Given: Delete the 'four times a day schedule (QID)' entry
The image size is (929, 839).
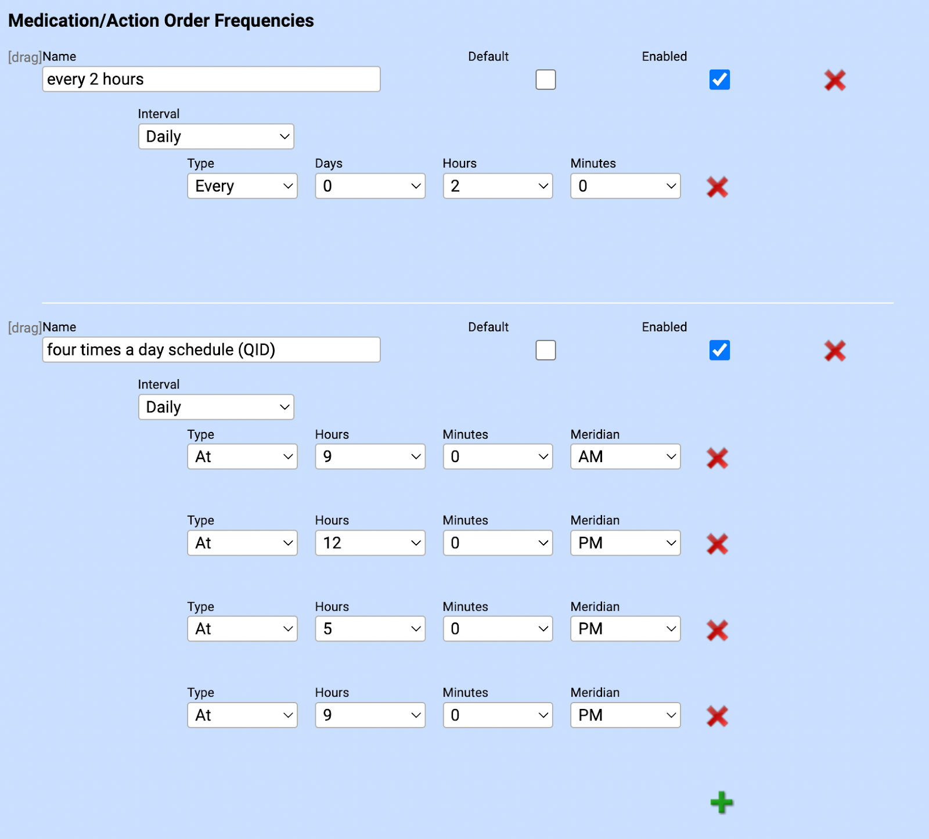Looking at the screenshot, I should click(x=835, y=351).
